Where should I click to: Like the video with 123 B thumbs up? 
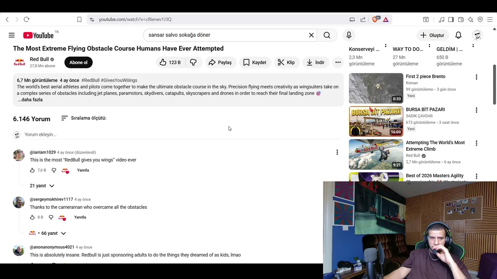tap(170, 62)
